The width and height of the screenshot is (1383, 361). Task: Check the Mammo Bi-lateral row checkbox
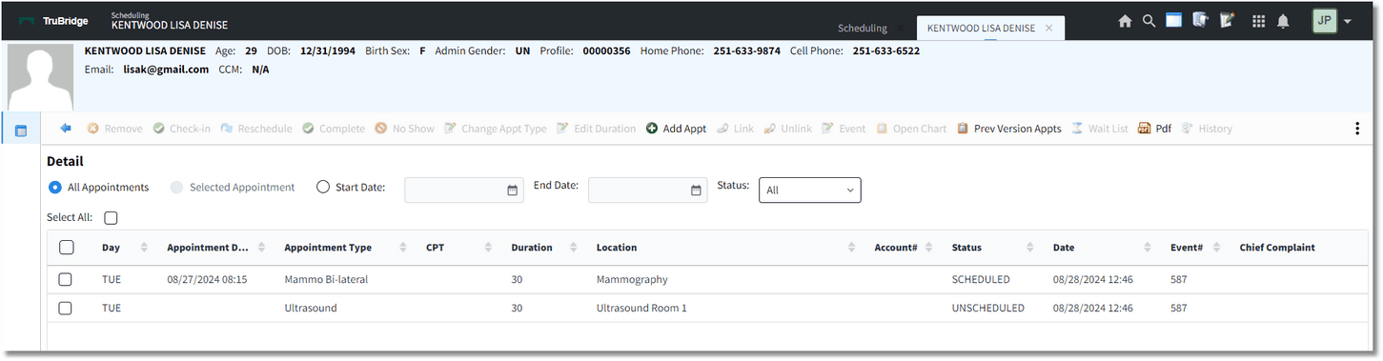click(66, 280)
